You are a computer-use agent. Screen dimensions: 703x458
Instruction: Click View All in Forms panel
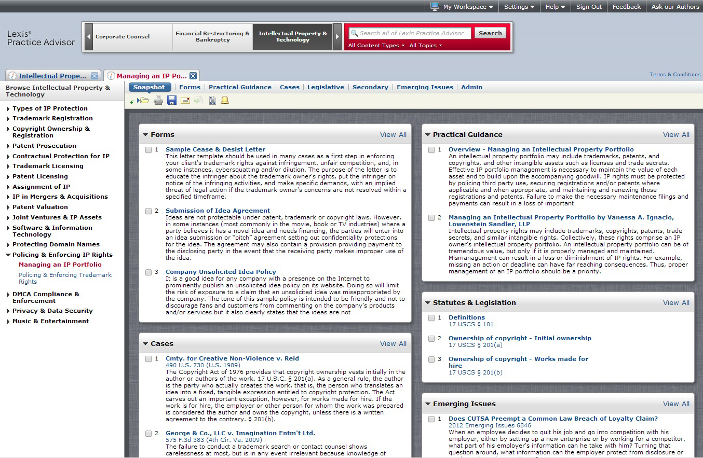click(x=393, y=135)
